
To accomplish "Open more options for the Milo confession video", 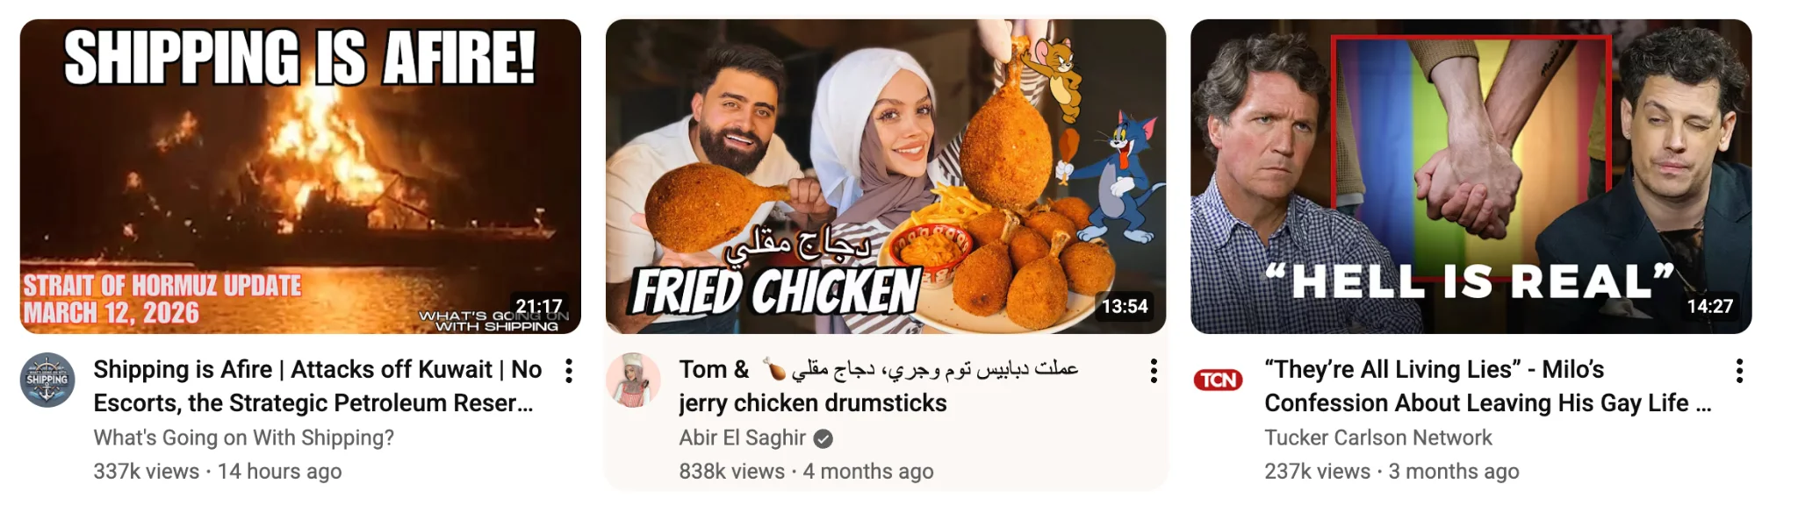I will click(x=1739, y=371).
